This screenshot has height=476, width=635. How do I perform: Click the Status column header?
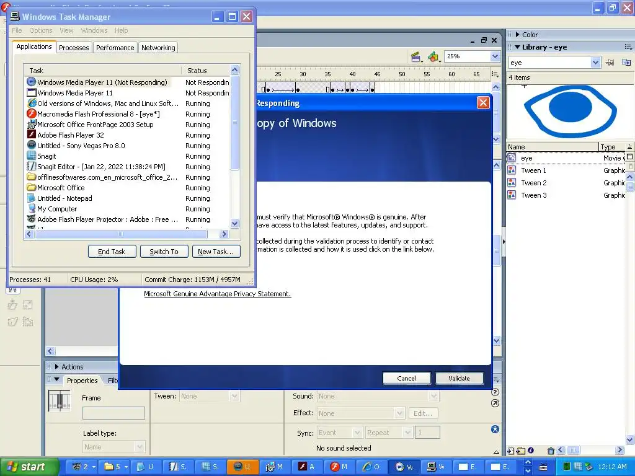coord(206,71)
